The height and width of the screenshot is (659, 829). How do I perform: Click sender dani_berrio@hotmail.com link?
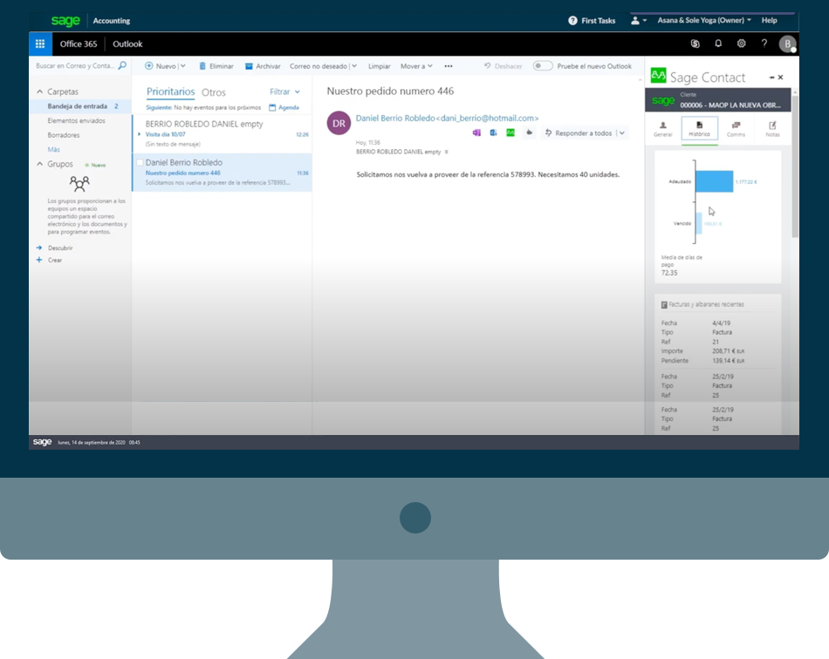pyautogui.click(x=489, y=119)
